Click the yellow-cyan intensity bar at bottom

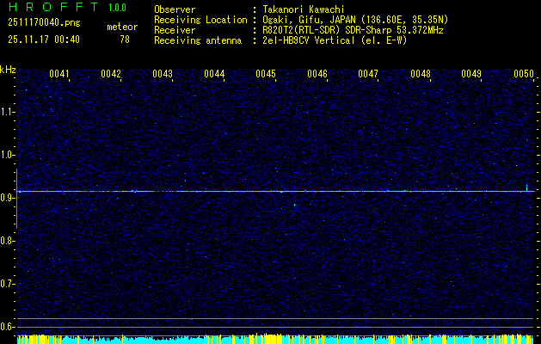[x=270, y=340]
